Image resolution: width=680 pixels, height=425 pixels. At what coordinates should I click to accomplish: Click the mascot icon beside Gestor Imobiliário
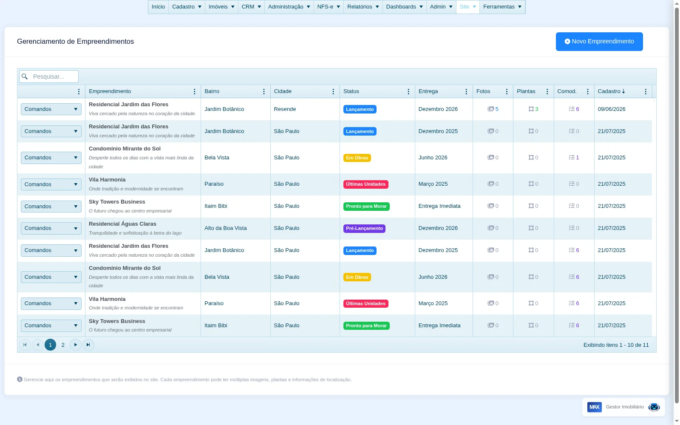pyautogui.click(x=654, y=407)
